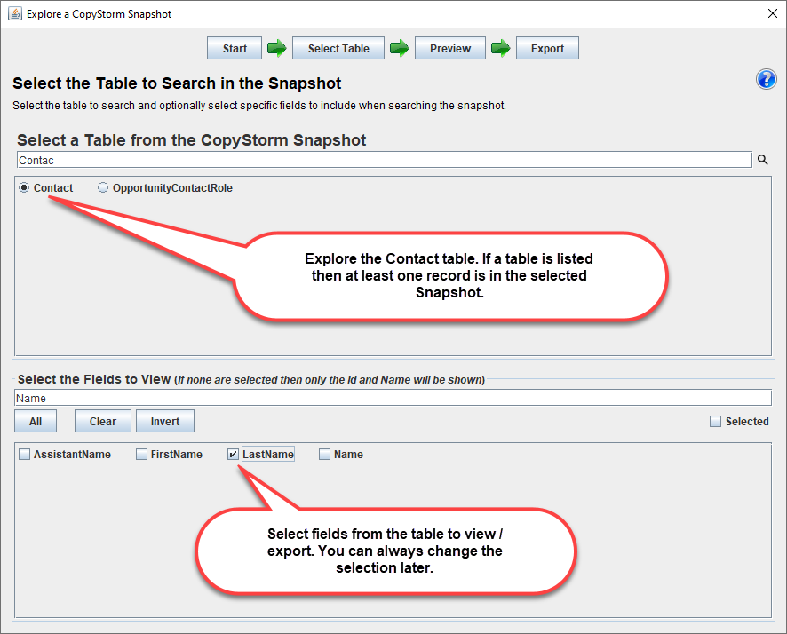Click the table search field containing Contac

point(385,160)
